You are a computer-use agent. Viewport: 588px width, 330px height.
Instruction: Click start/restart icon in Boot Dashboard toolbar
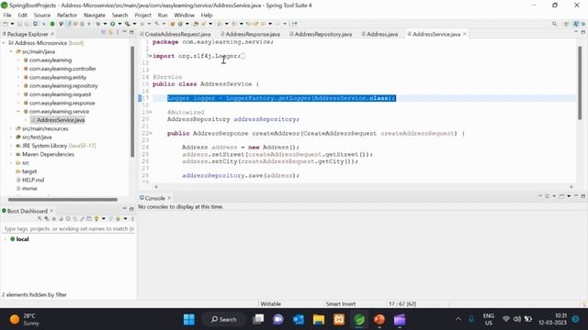(x=40, y=218)
